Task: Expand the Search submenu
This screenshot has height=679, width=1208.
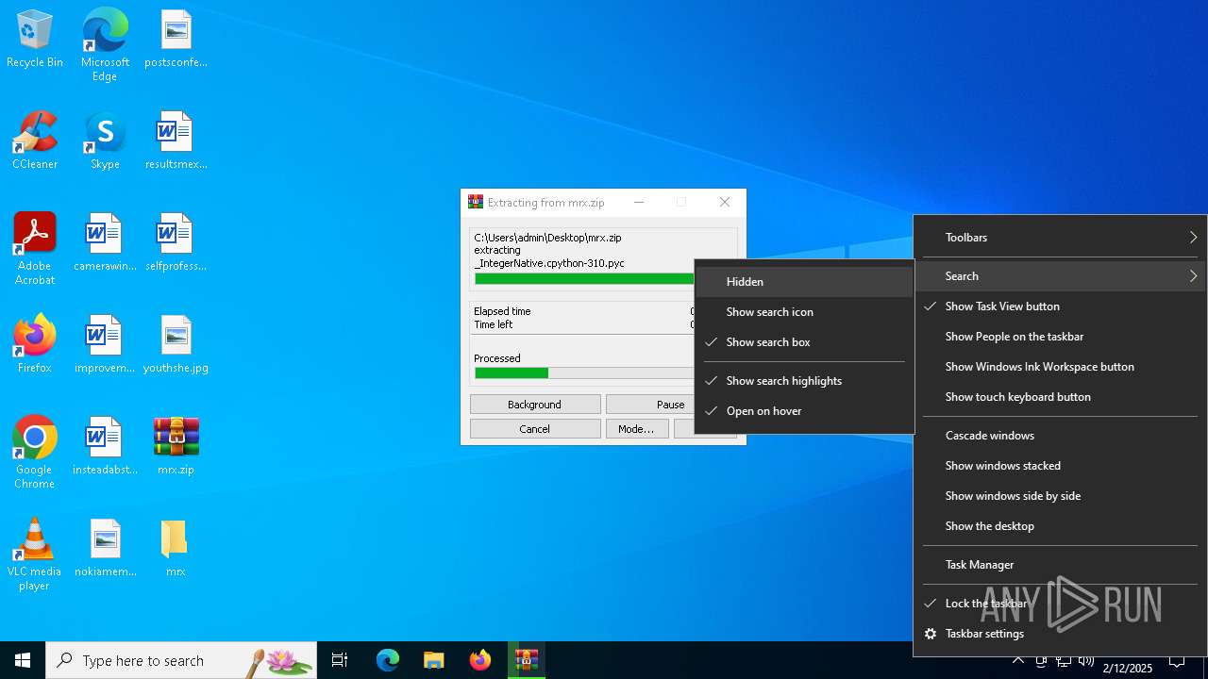Action: (1060, 276)
